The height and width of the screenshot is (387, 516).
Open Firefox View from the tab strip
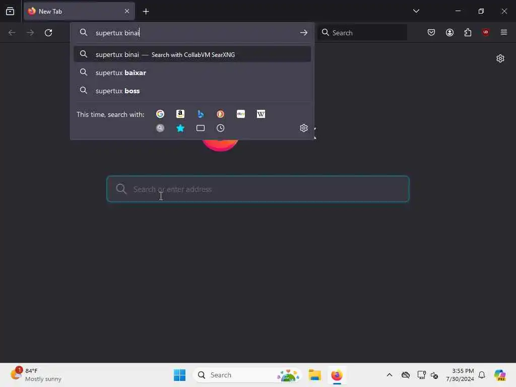10,11
